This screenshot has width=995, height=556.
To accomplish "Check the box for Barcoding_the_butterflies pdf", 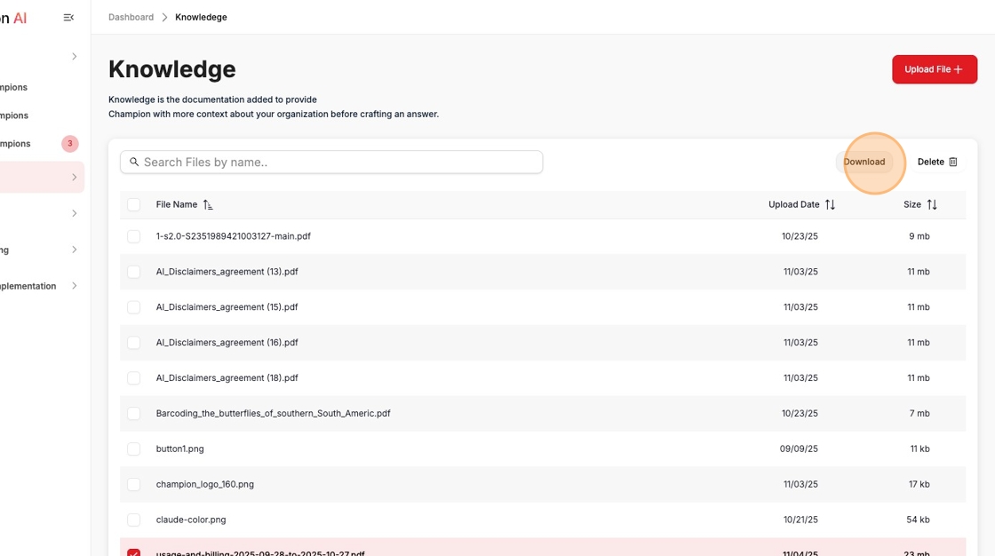I will pyautogui.click(x=133, y=414).
